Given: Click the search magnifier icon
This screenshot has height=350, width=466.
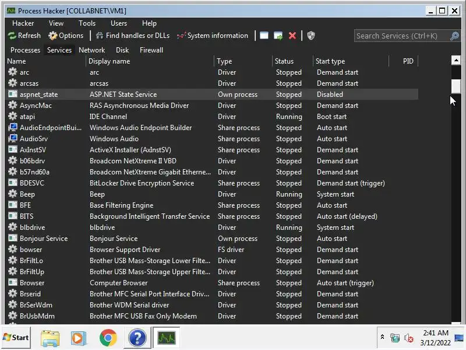Looking at the screenshot, I should (x=454, y=36).
